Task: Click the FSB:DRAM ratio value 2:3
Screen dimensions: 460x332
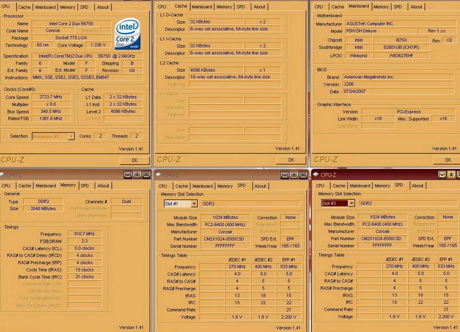Action: (x=84, y=241)
